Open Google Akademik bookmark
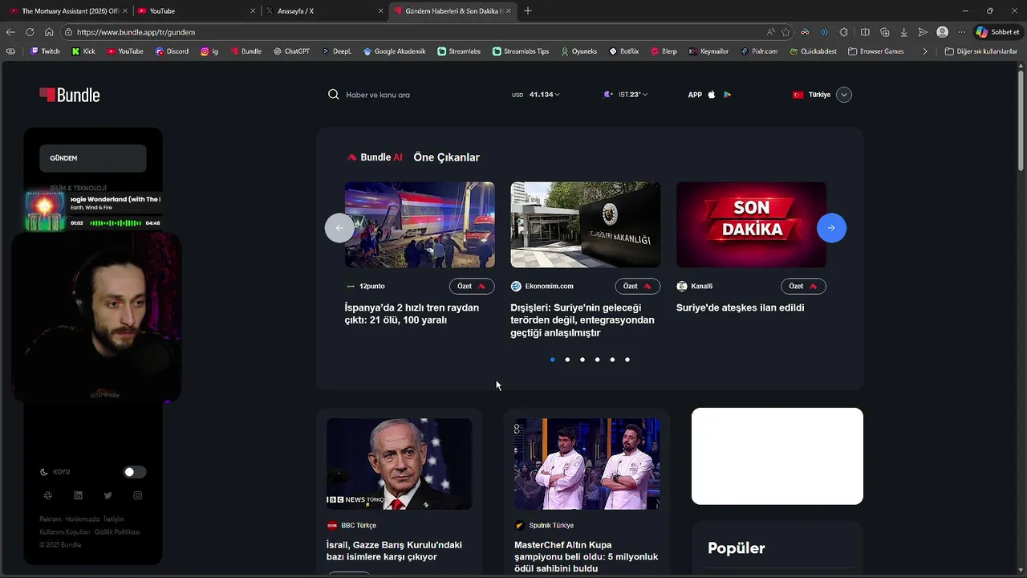This screenshot has width=1027, height=578. tap(394, 51)
